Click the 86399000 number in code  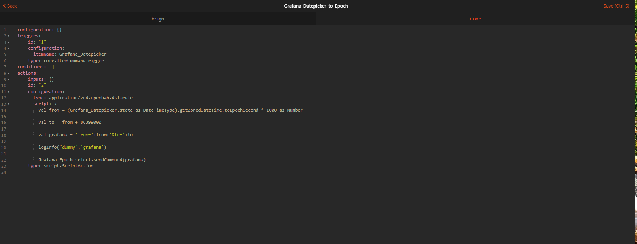pos(91,122)
